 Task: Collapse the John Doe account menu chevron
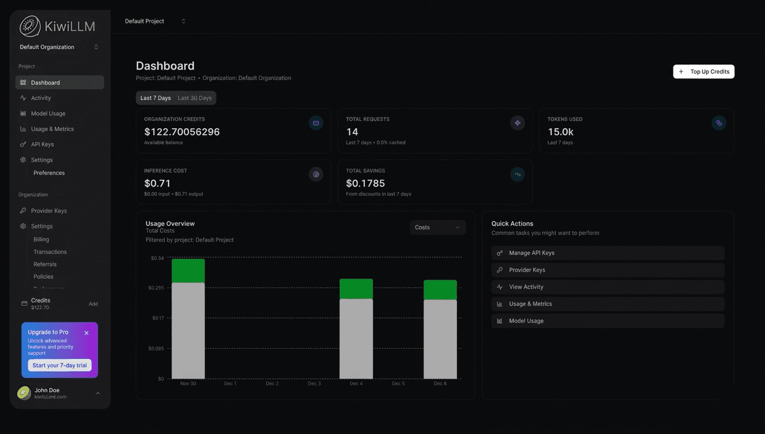(x=97, y=393)
